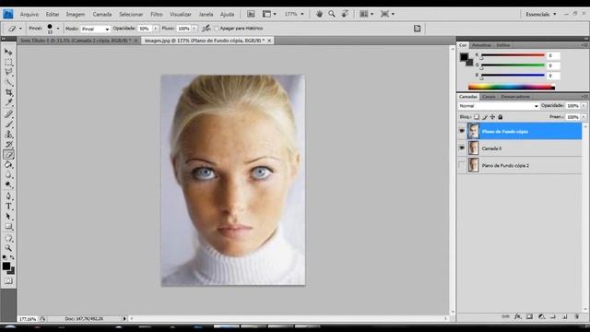This screenshot has width=590, height=332.
Task: Create a new layer
Action: 565,317
